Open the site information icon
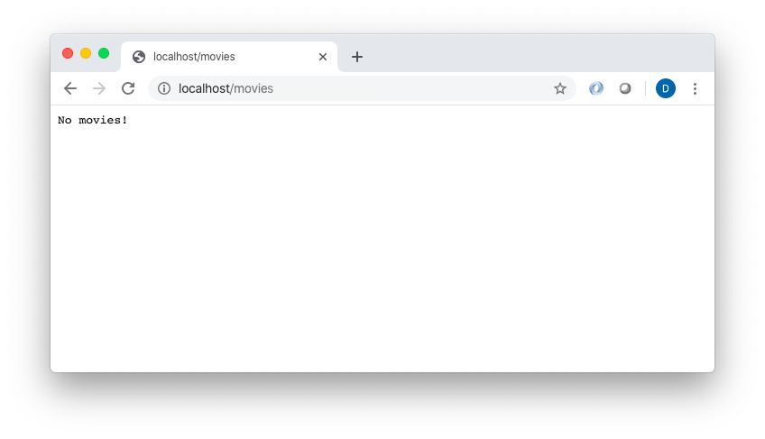This screenshot has width=765, height=439. click(164, 88)
